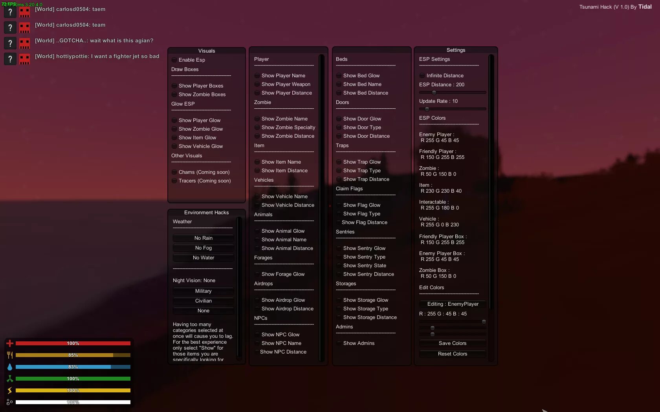Check Chams (Coming soon) option
The image size is (660, 412).
174,172
